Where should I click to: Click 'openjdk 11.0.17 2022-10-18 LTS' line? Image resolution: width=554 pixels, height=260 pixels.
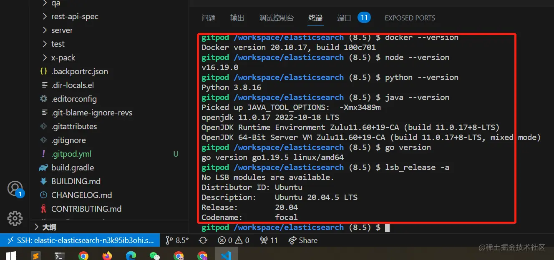[270, 117]
